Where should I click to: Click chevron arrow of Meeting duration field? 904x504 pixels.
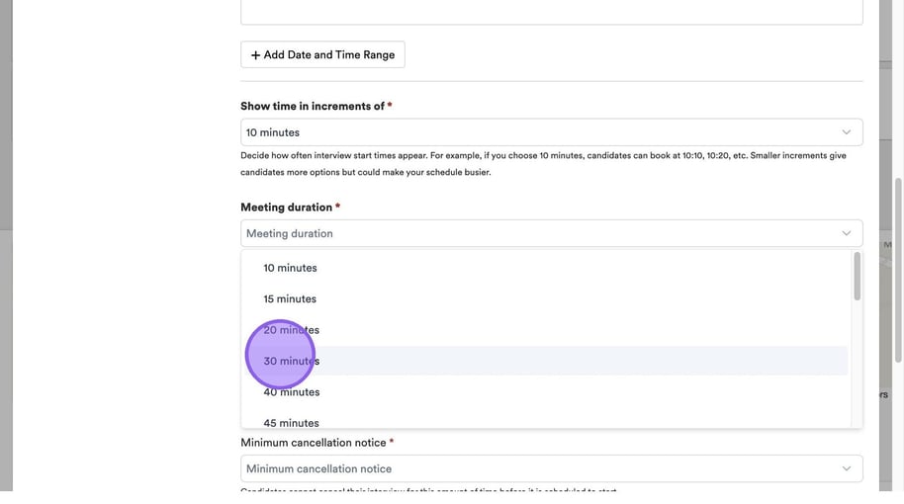click(846, 233)
